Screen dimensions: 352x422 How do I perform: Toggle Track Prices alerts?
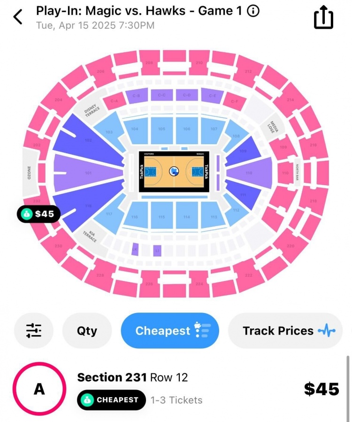285,330
